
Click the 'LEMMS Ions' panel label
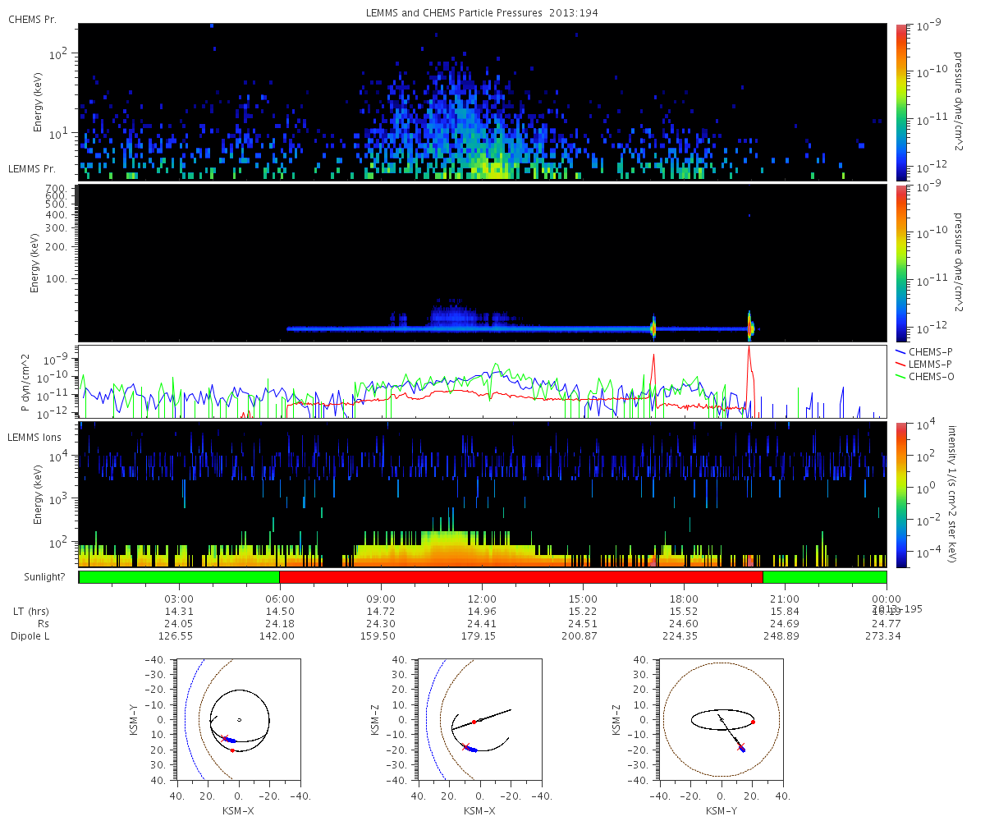pos(35,436)
